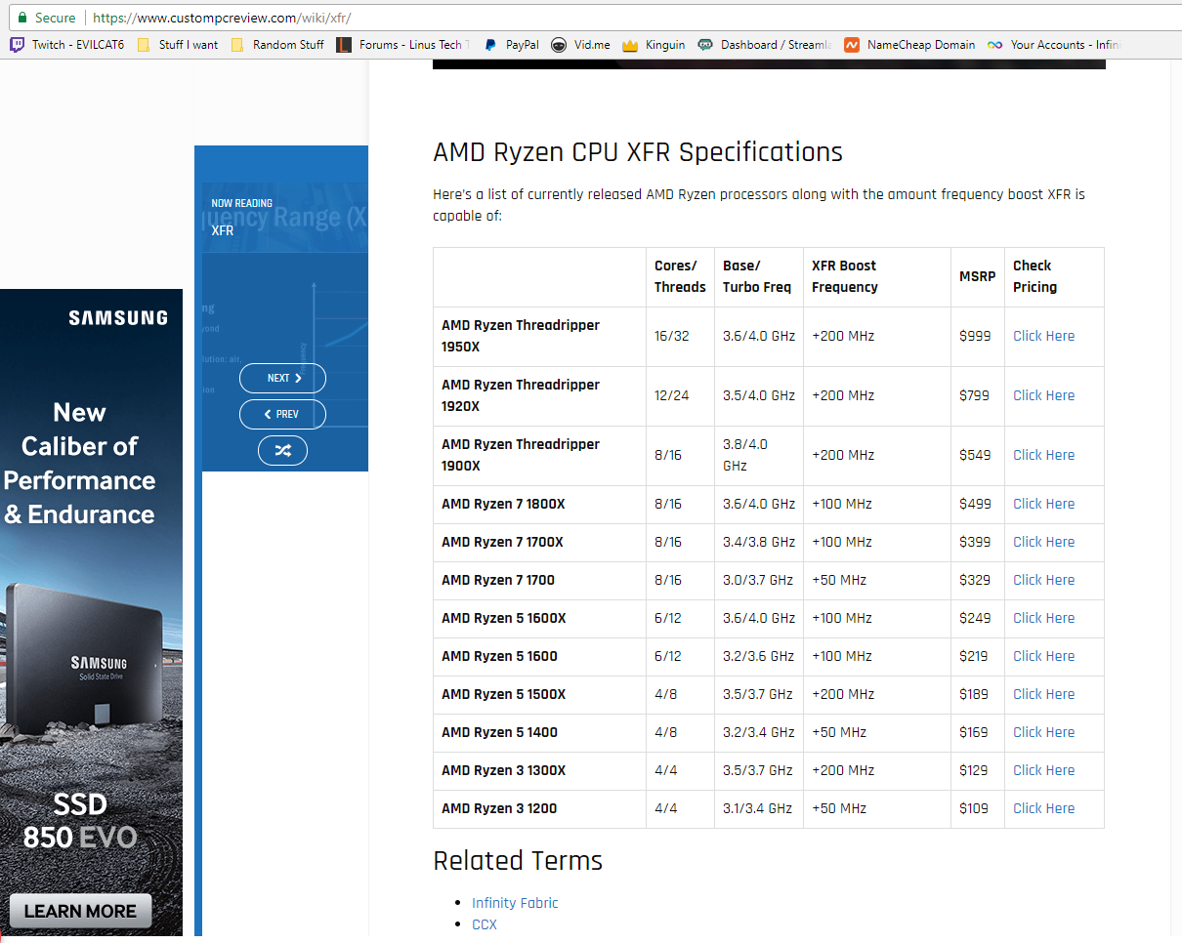Click the Cores/Threads column header
Image resolution: width=1182 pixels, height=943 pixels.
(x=680, y=276)
